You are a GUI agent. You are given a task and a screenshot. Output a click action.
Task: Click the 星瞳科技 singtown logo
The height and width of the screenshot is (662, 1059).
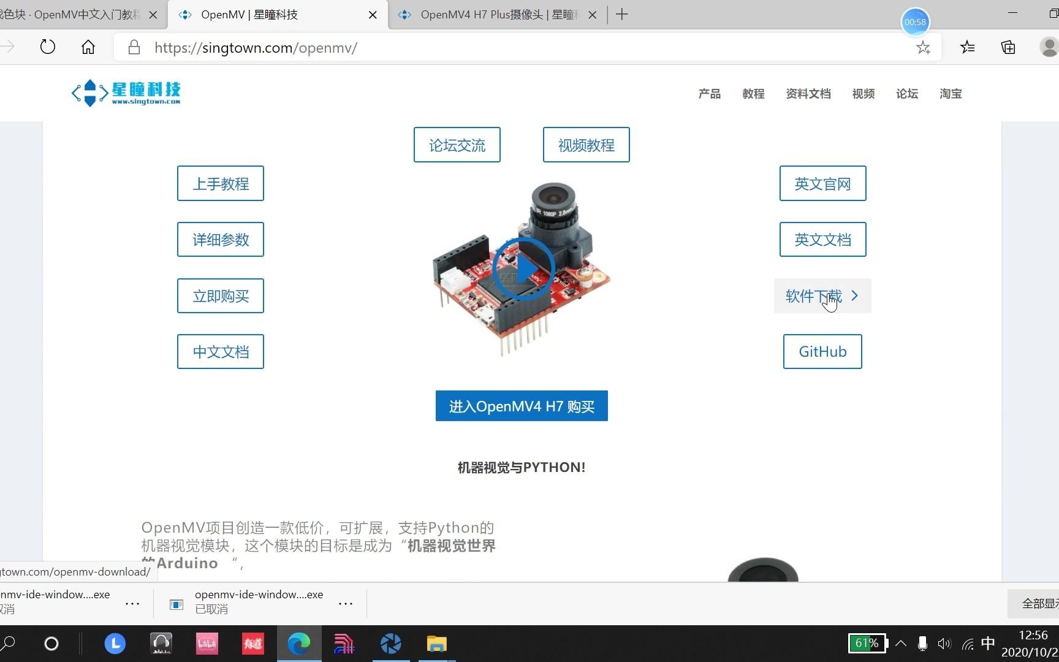coord(126,93)
